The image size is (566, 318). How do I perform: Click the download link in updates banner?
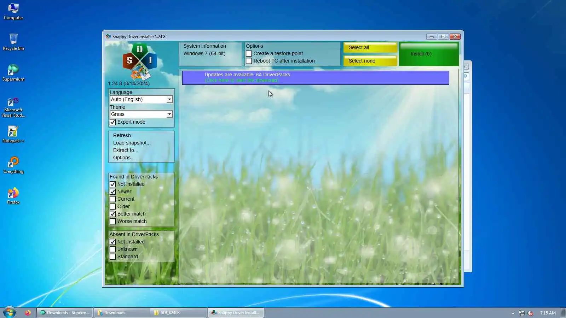(x=242, y=81)
